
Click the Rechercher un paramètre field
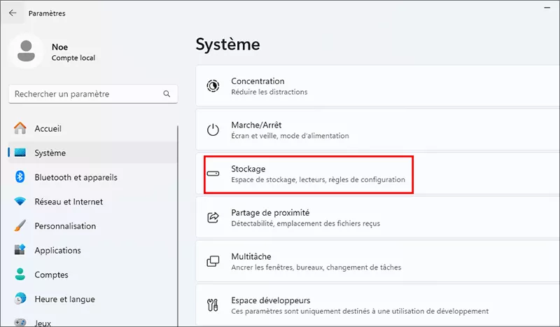click(x=84, y=94)
